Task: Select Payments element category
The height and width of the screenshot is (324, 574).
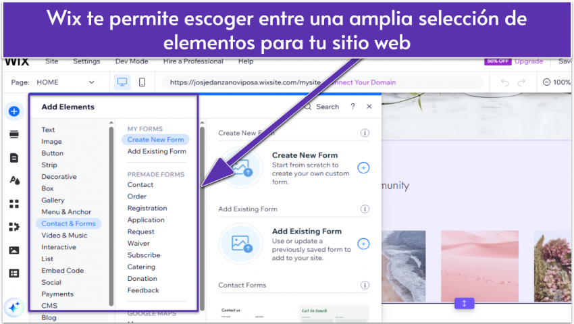Action: pos(57,294)
